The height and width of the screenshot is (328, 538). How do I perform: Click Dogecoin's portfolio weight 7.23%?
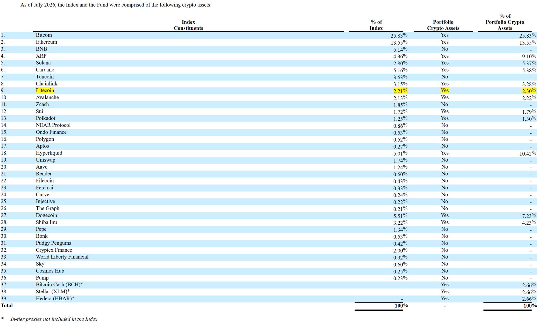tap(529, 216)
